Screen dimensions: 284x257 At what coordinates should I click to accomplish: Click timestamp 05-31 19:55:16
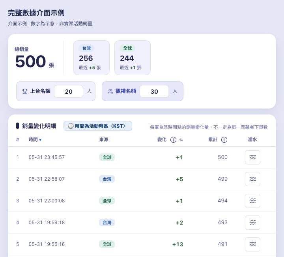pos(47,244)
